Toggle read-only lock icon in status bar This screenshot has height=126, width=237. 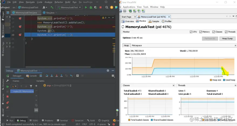pos(109,124)
